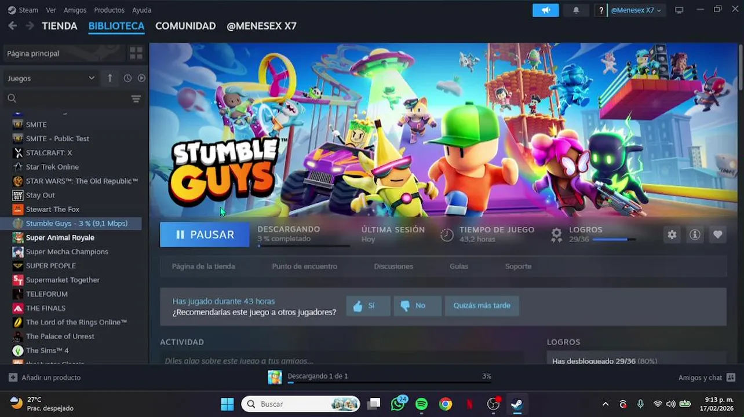Click the sort ascending arrow icon
Image resolution: width=744 pixels, height=417 pixels.
coord(110,78)
